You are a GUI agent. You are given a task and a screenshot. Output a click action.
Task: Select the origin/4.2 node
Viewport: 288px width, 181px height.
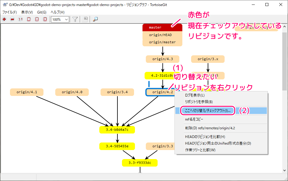160,92
